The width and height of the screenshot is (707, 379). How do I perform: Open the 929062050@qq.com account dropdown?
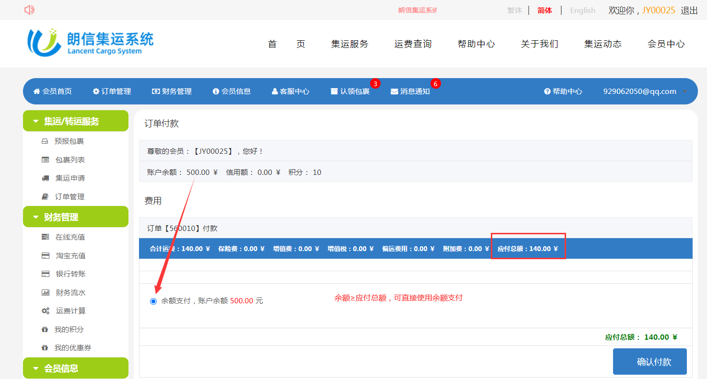[645, 92]
